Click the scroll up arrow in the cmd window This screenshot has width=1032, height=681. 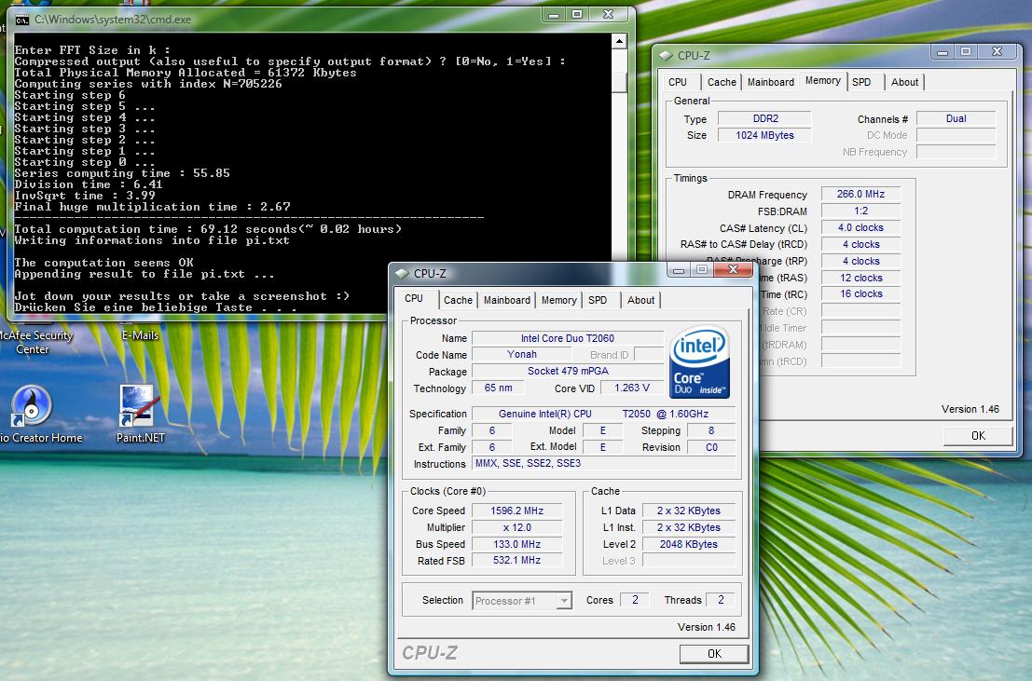[x=619, y=41]
